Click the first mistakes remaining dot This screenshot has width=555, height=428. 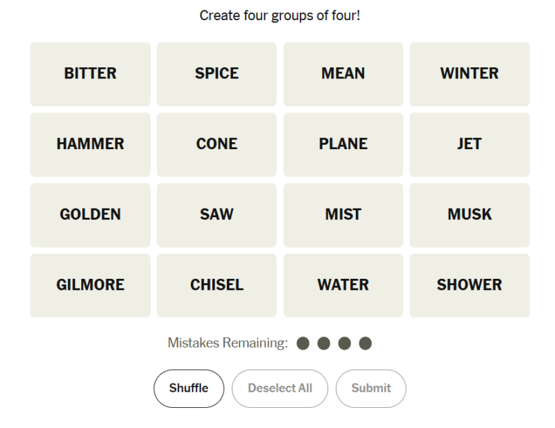click(x=303, y=343)
